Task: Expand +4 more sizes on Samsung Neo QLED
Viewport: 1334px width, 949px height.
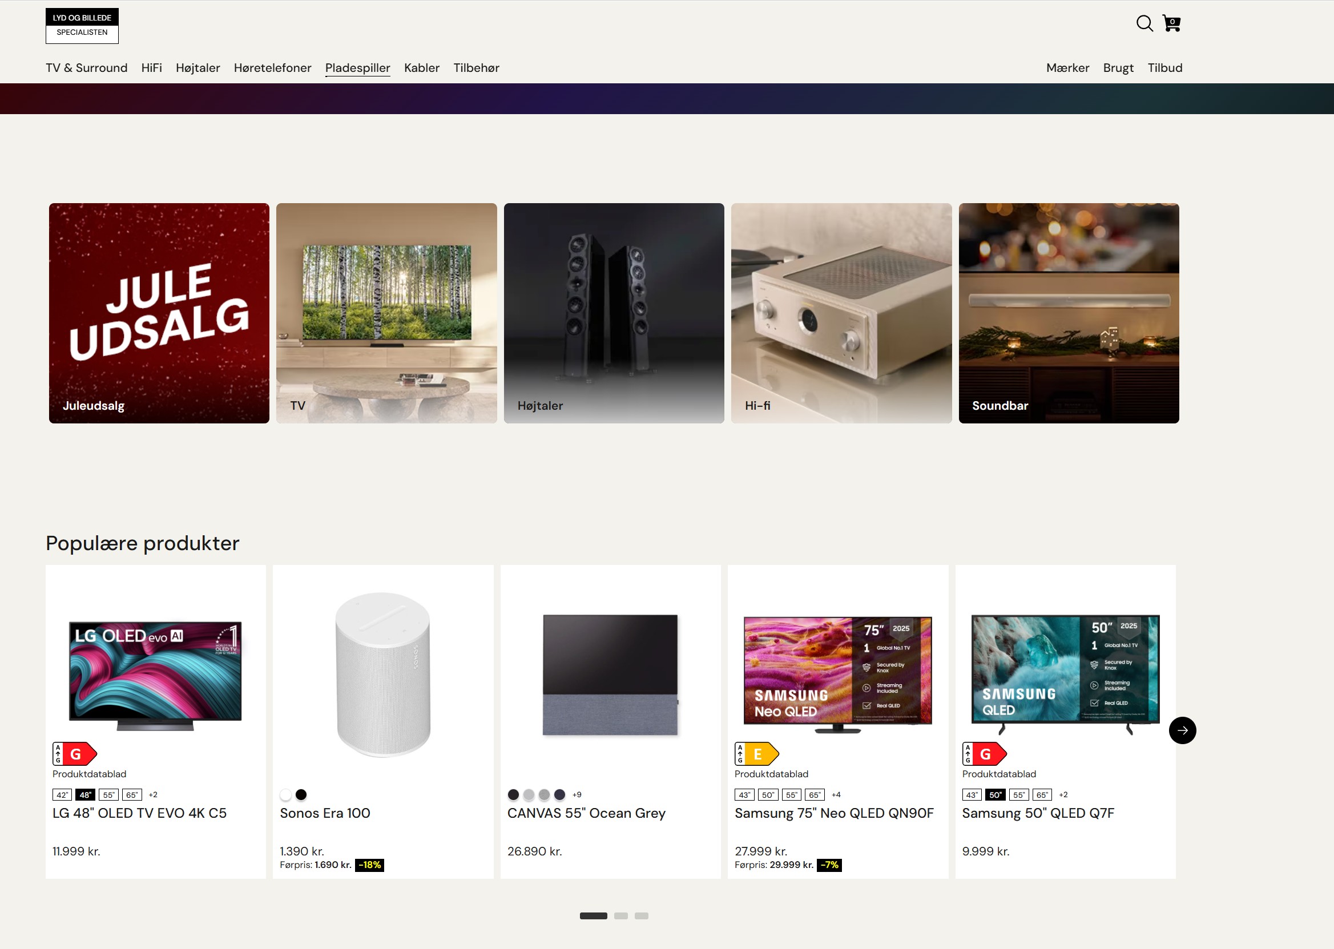Action: click(x=836, y=795)
